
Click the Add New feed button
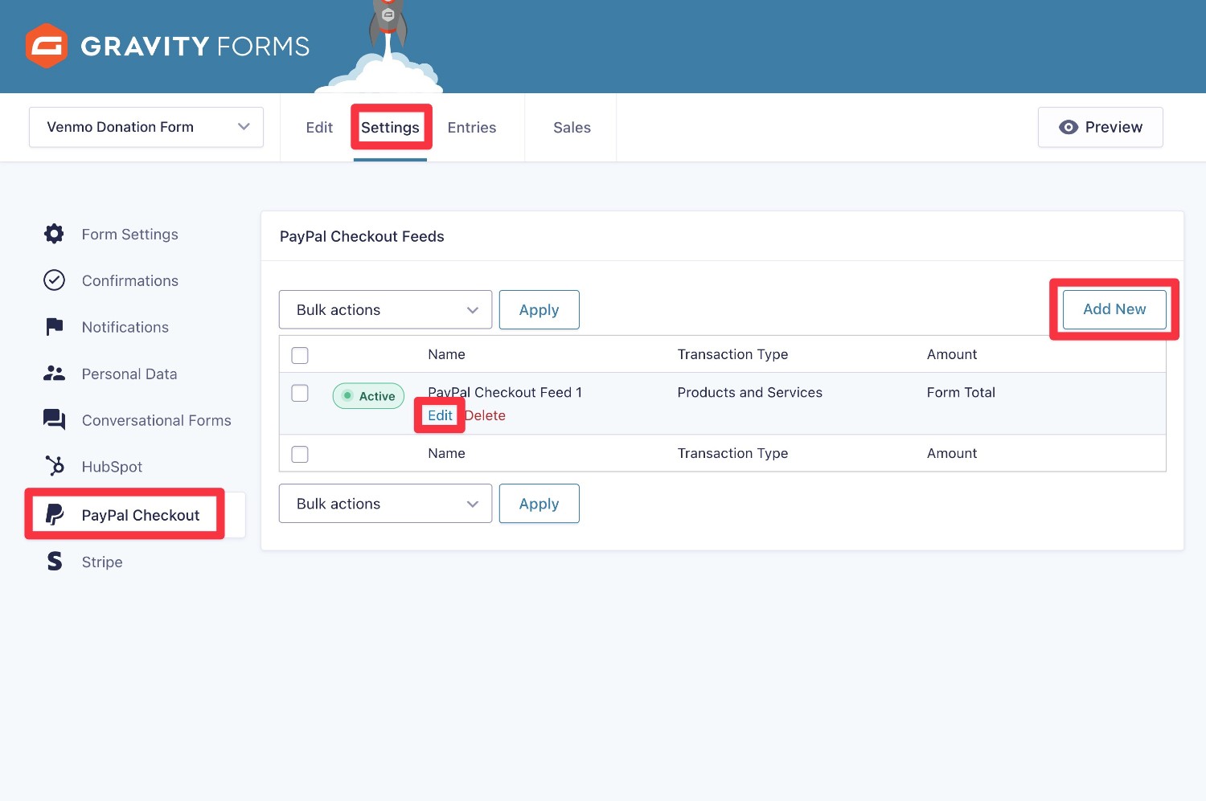tap(1114, 309)
